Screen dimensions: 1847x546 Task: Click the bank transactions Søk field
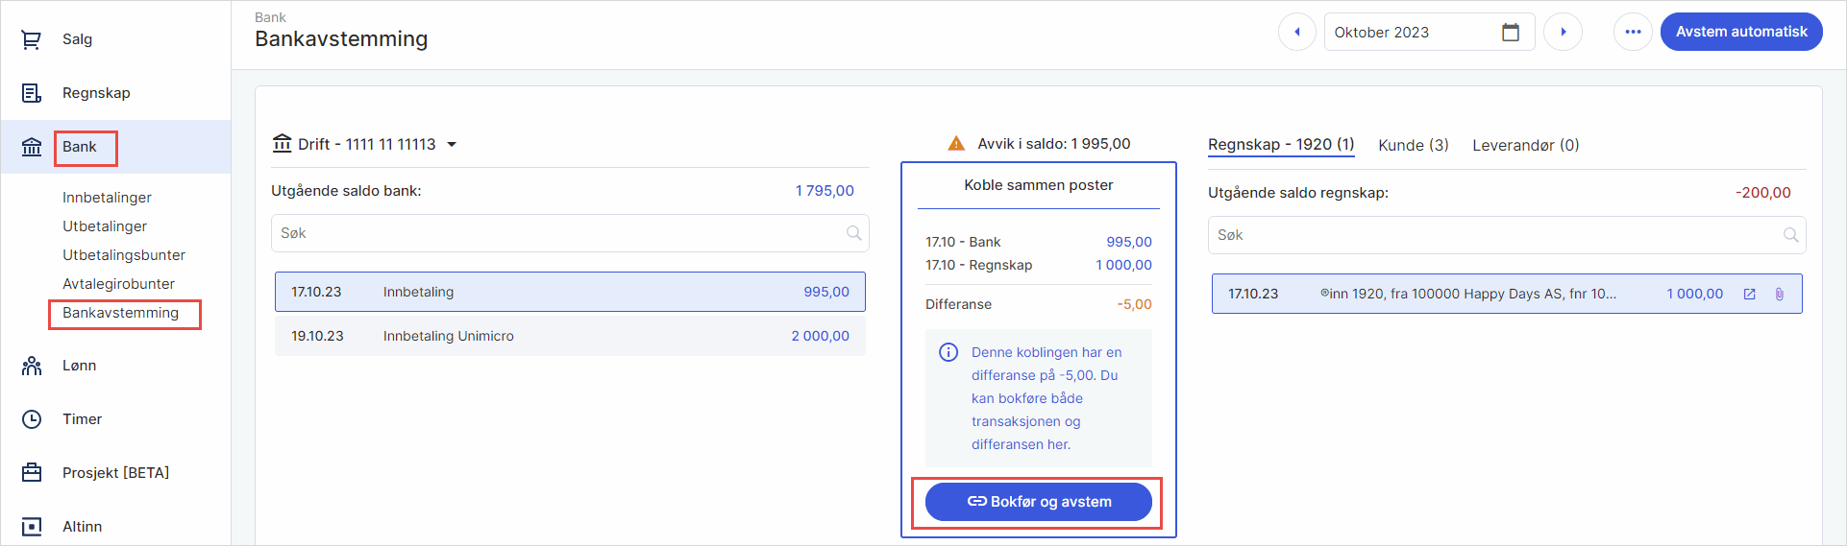click(557, 233)
